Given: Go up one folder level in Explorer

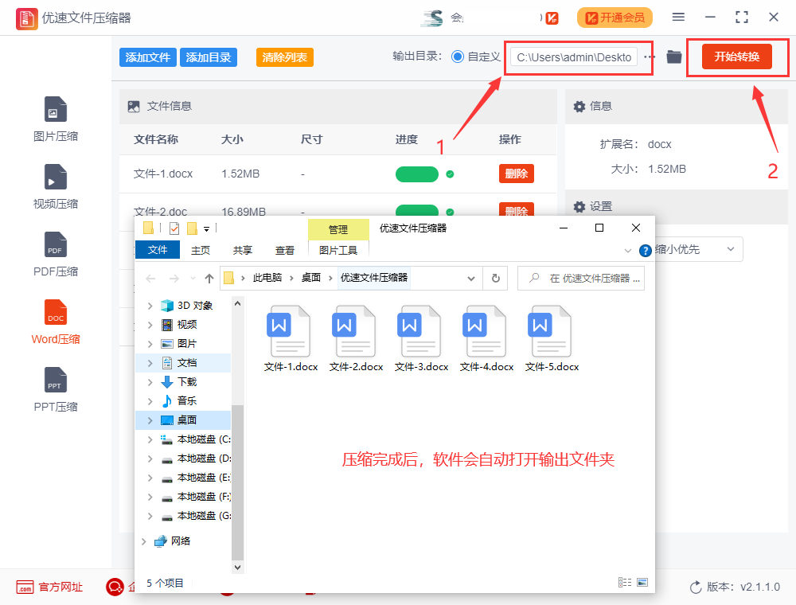Looking at the screenshot, I should click(209, 278).
